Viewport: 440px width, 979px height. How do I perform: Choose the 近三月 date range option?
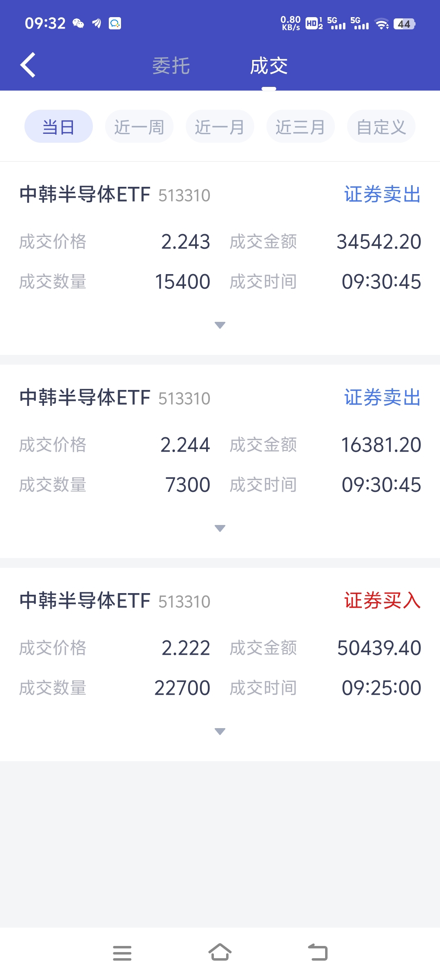point(301,126)
